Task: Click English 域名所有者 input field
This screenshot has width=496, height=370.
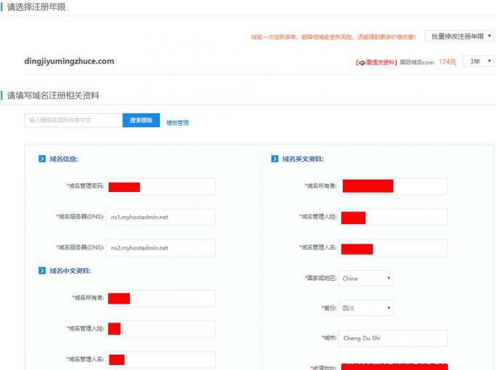Action: click(393, 186)
